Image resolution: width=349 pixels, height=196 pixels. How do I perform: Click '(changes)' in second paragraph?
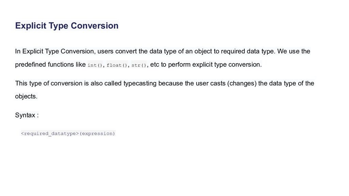tap(242, 83)
